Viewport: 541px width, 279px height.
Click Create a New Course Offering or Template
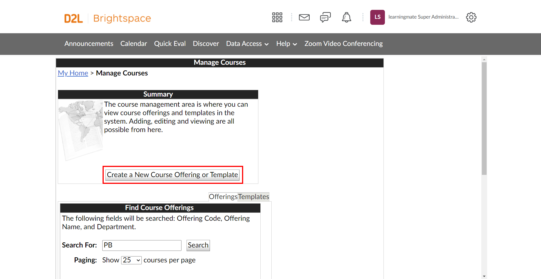click(172, 175)
